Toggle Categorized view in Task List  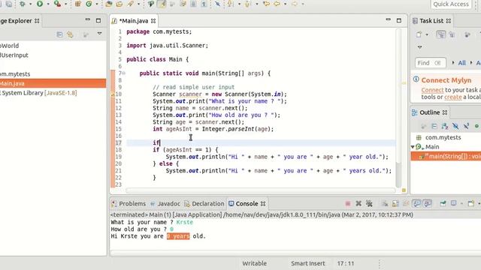[441, 34]
